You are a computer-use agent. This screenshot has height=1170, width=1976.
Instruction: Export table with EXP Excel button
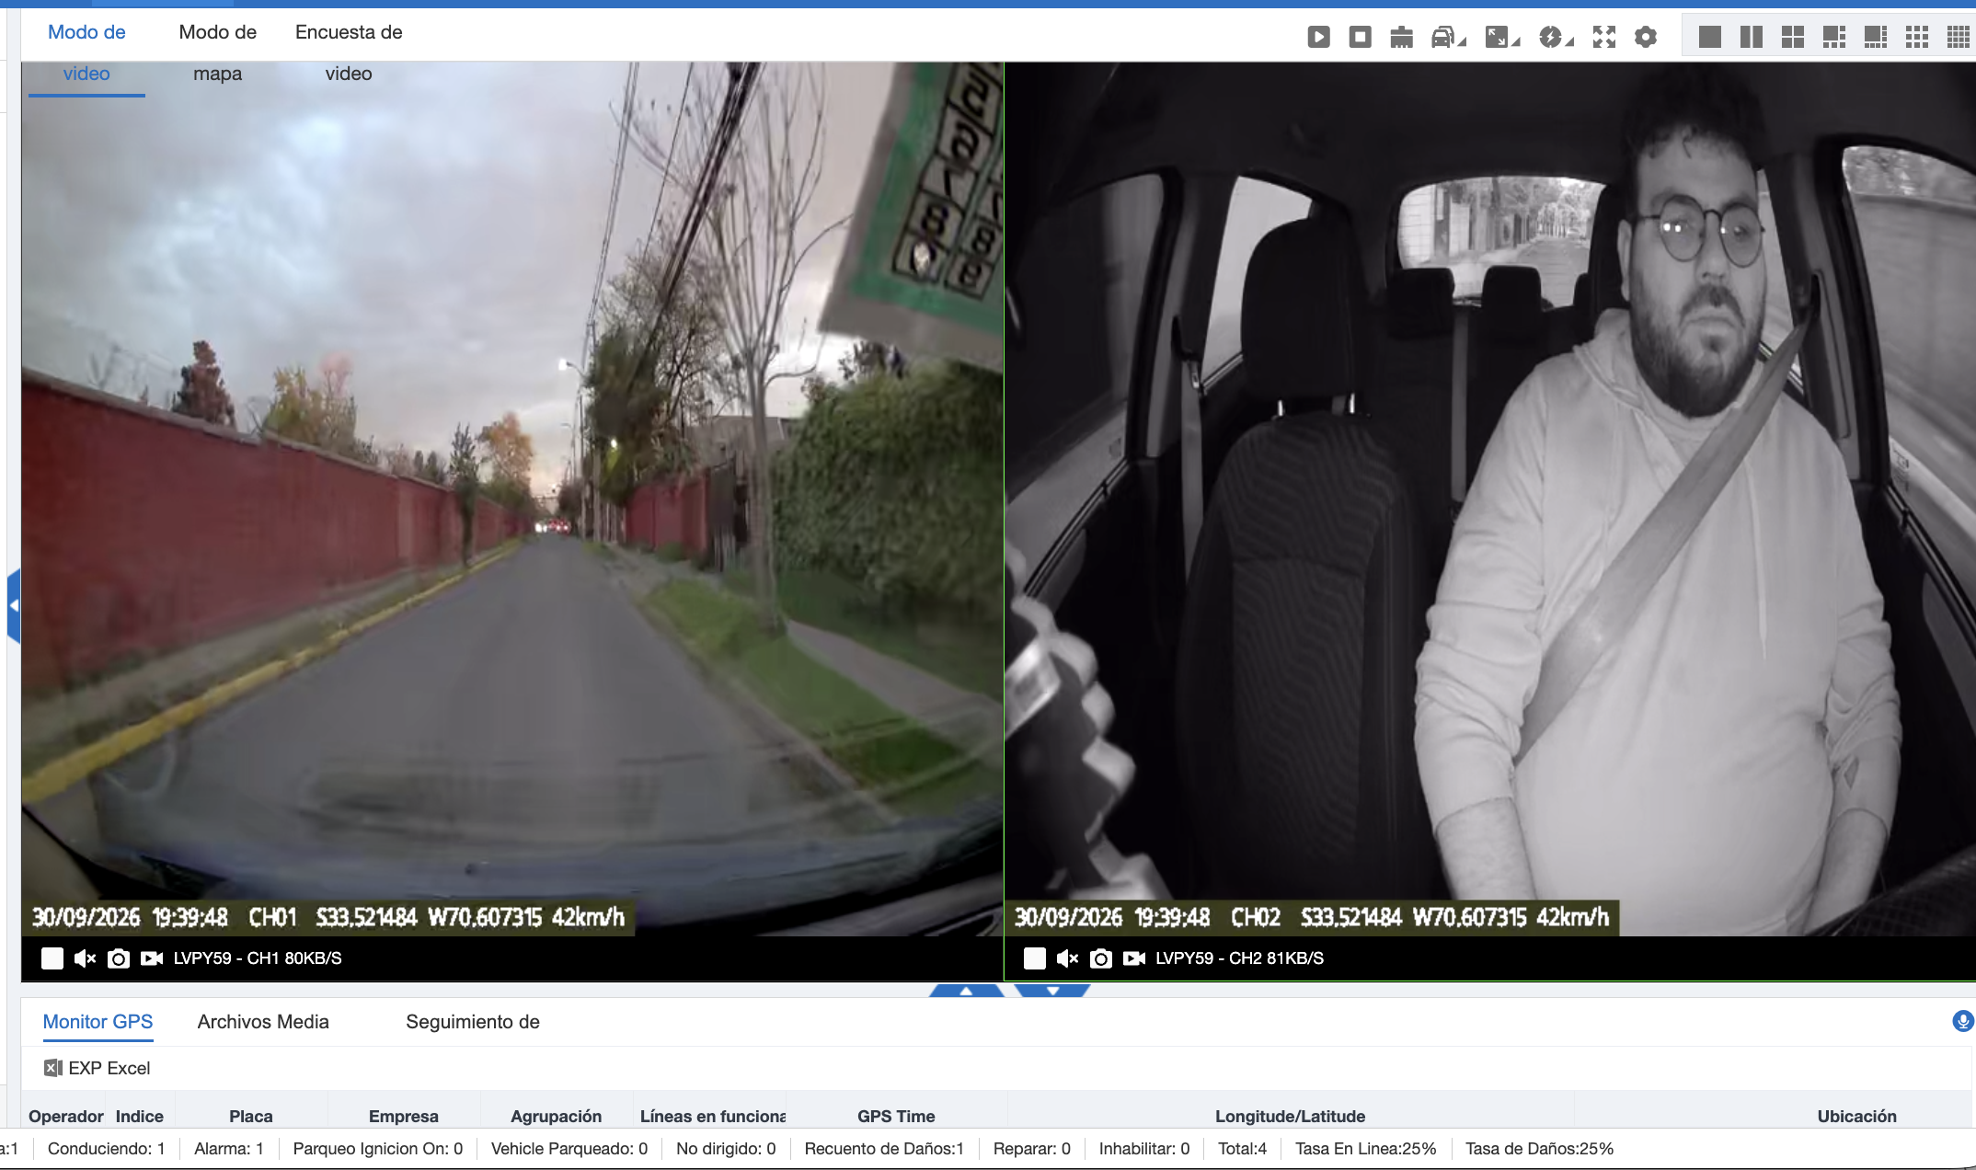98,1068
